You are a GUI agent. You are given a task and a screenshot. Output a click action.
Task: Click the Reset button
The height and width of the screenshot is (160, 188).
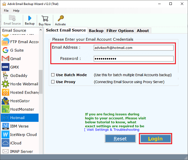click(x=120, y=139)
